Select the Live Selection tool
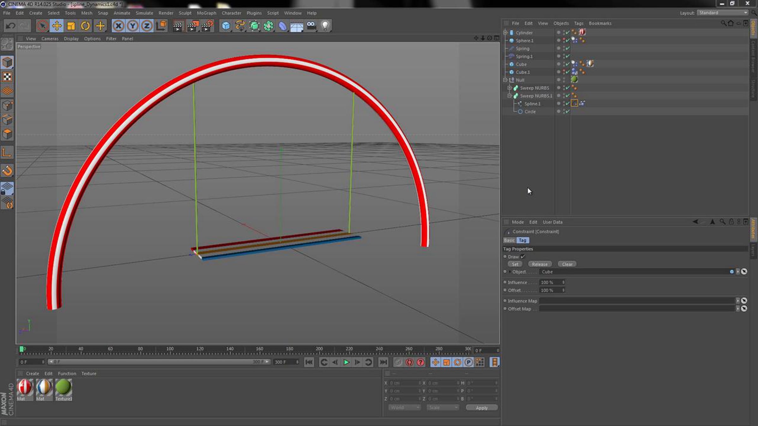This screenshot has width=758, height=426. 42,26
